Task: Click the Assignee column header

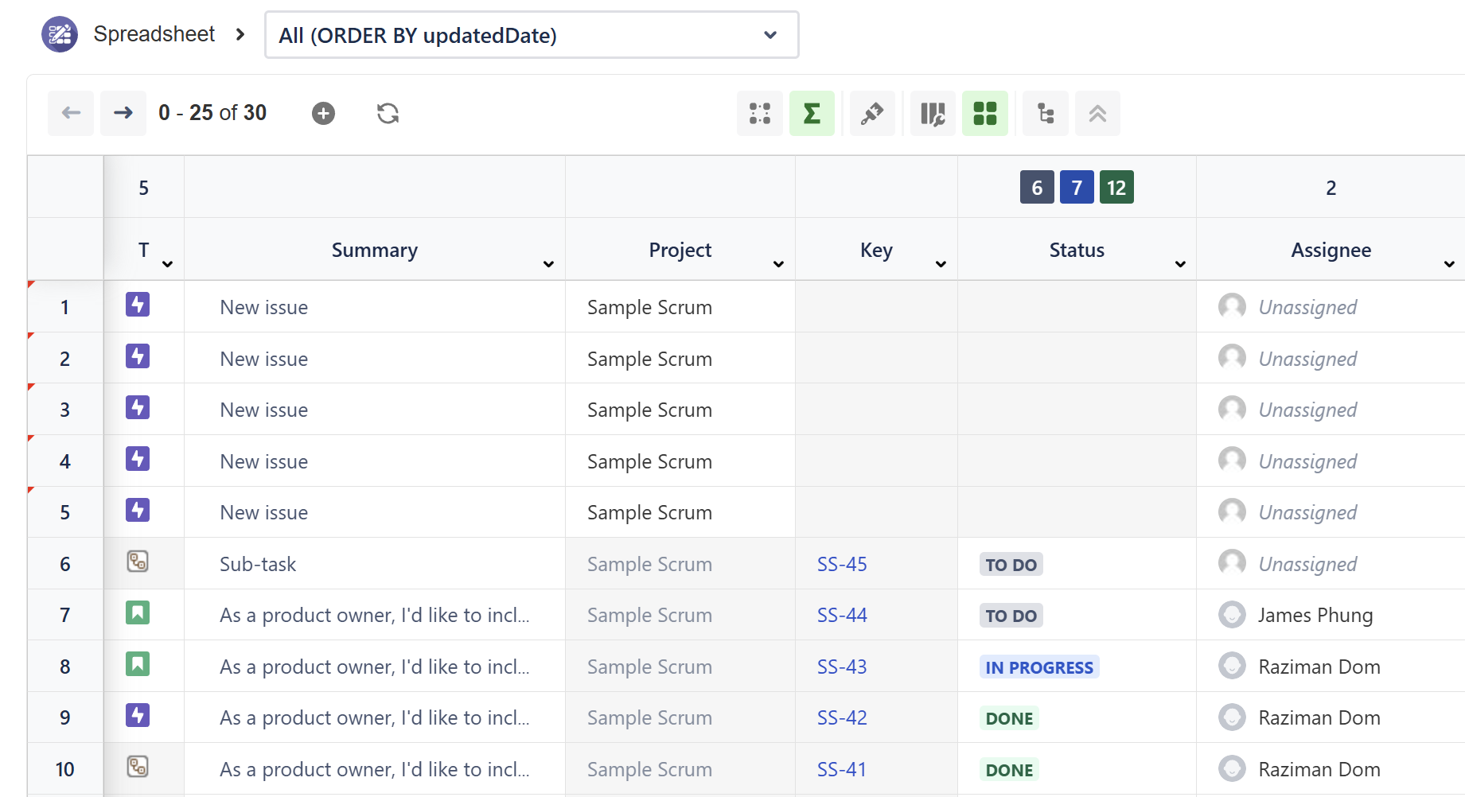Action: click(1331, 250)
